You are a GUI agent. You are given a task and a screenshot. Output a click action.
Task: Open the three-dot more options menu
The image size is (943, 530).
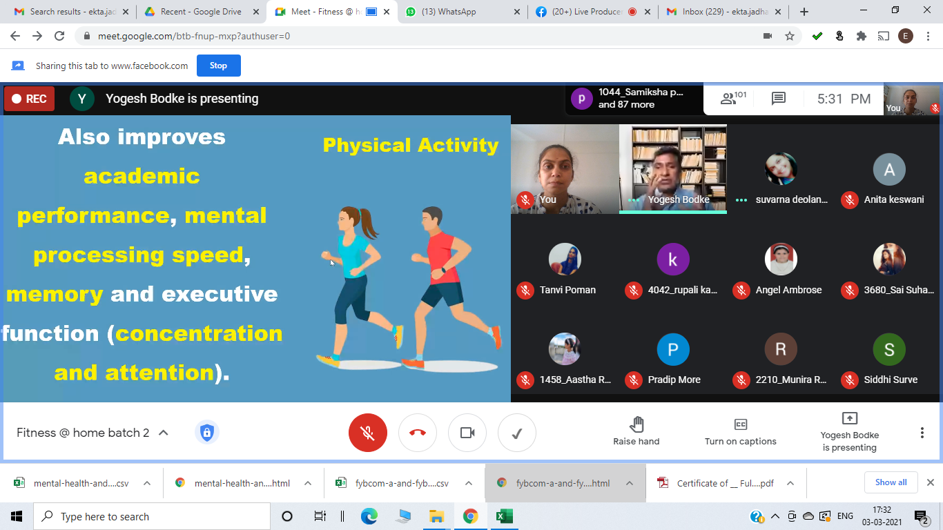[x=922, y=433]
